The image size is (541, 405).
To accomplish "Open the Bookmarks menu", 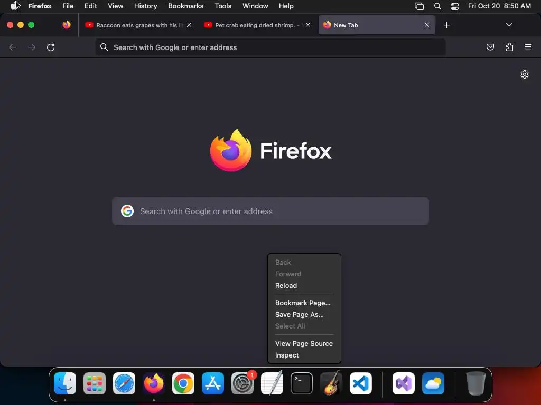I will click(x=185, y=6).
